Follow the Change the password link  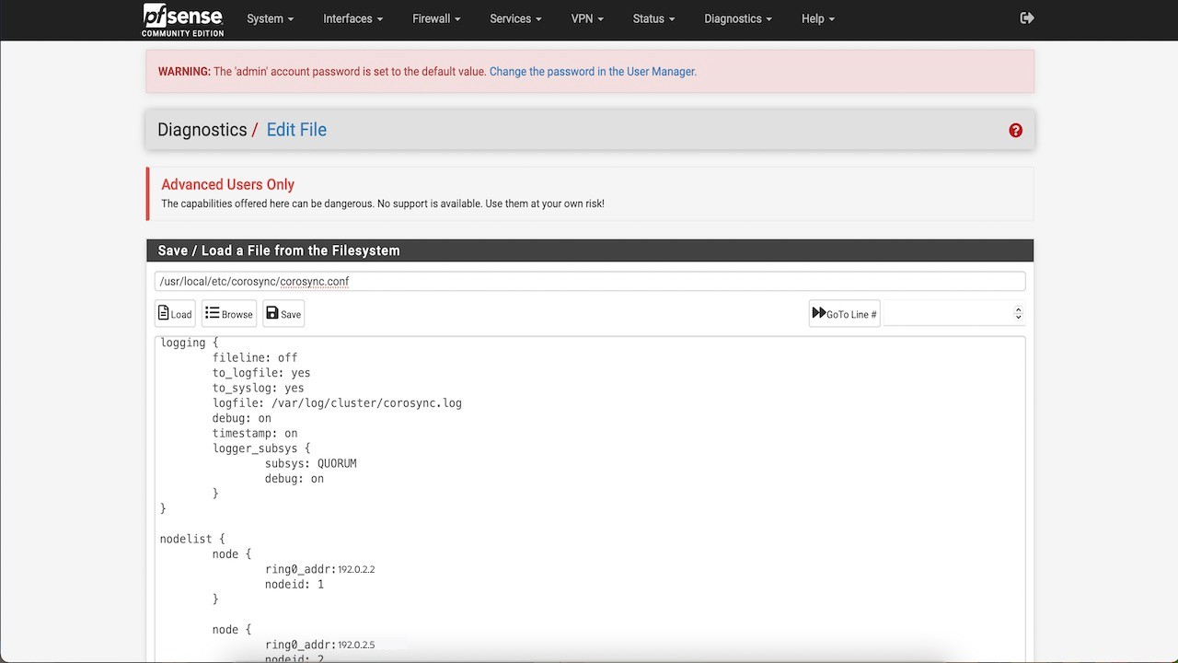click(x=592, y=71)
